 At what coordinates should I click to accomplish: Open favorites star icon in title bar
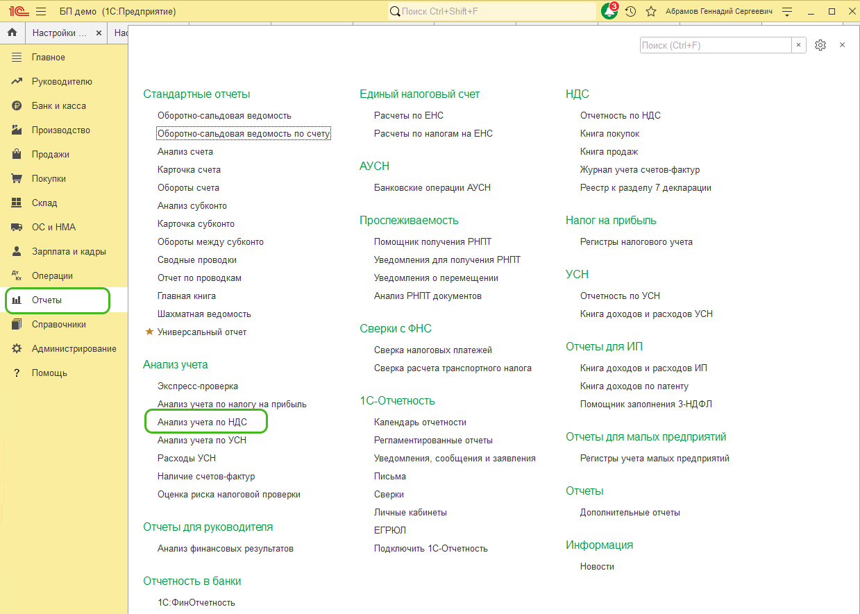coord(650,12)
